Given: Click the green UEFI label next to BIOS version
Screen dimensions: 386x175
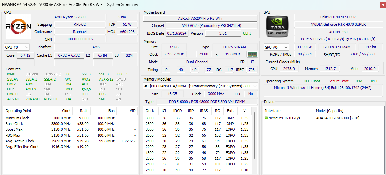Looking at the screenshot, I should tap(247, 34).
